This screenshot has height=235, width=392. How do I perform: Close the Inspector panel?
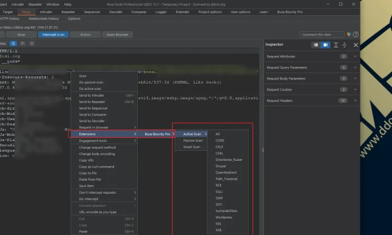(x=355, y=45)
